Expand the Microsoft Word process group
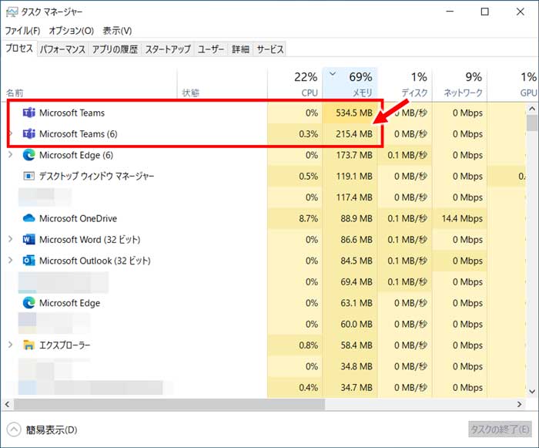Screen dimensions: 539x448 click(10, 240)
